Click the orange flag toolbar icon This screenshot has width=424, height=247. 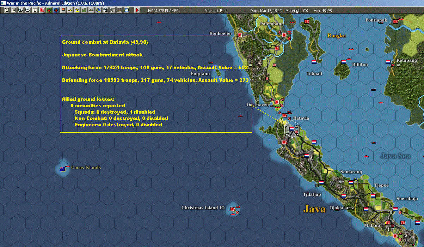click(63, 10)
